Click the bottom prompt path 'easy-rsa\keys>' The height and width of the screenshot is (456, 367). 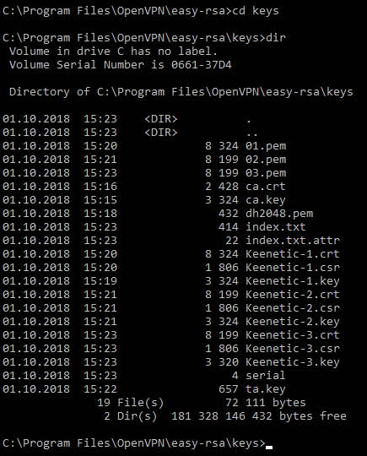coord(219,443)
